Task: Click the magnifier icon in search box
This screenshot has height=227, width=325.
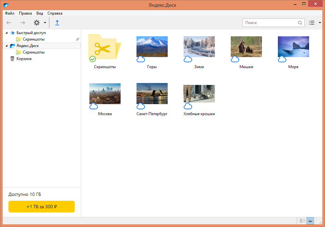Action: pyautogui.click(x=300, y=23)
